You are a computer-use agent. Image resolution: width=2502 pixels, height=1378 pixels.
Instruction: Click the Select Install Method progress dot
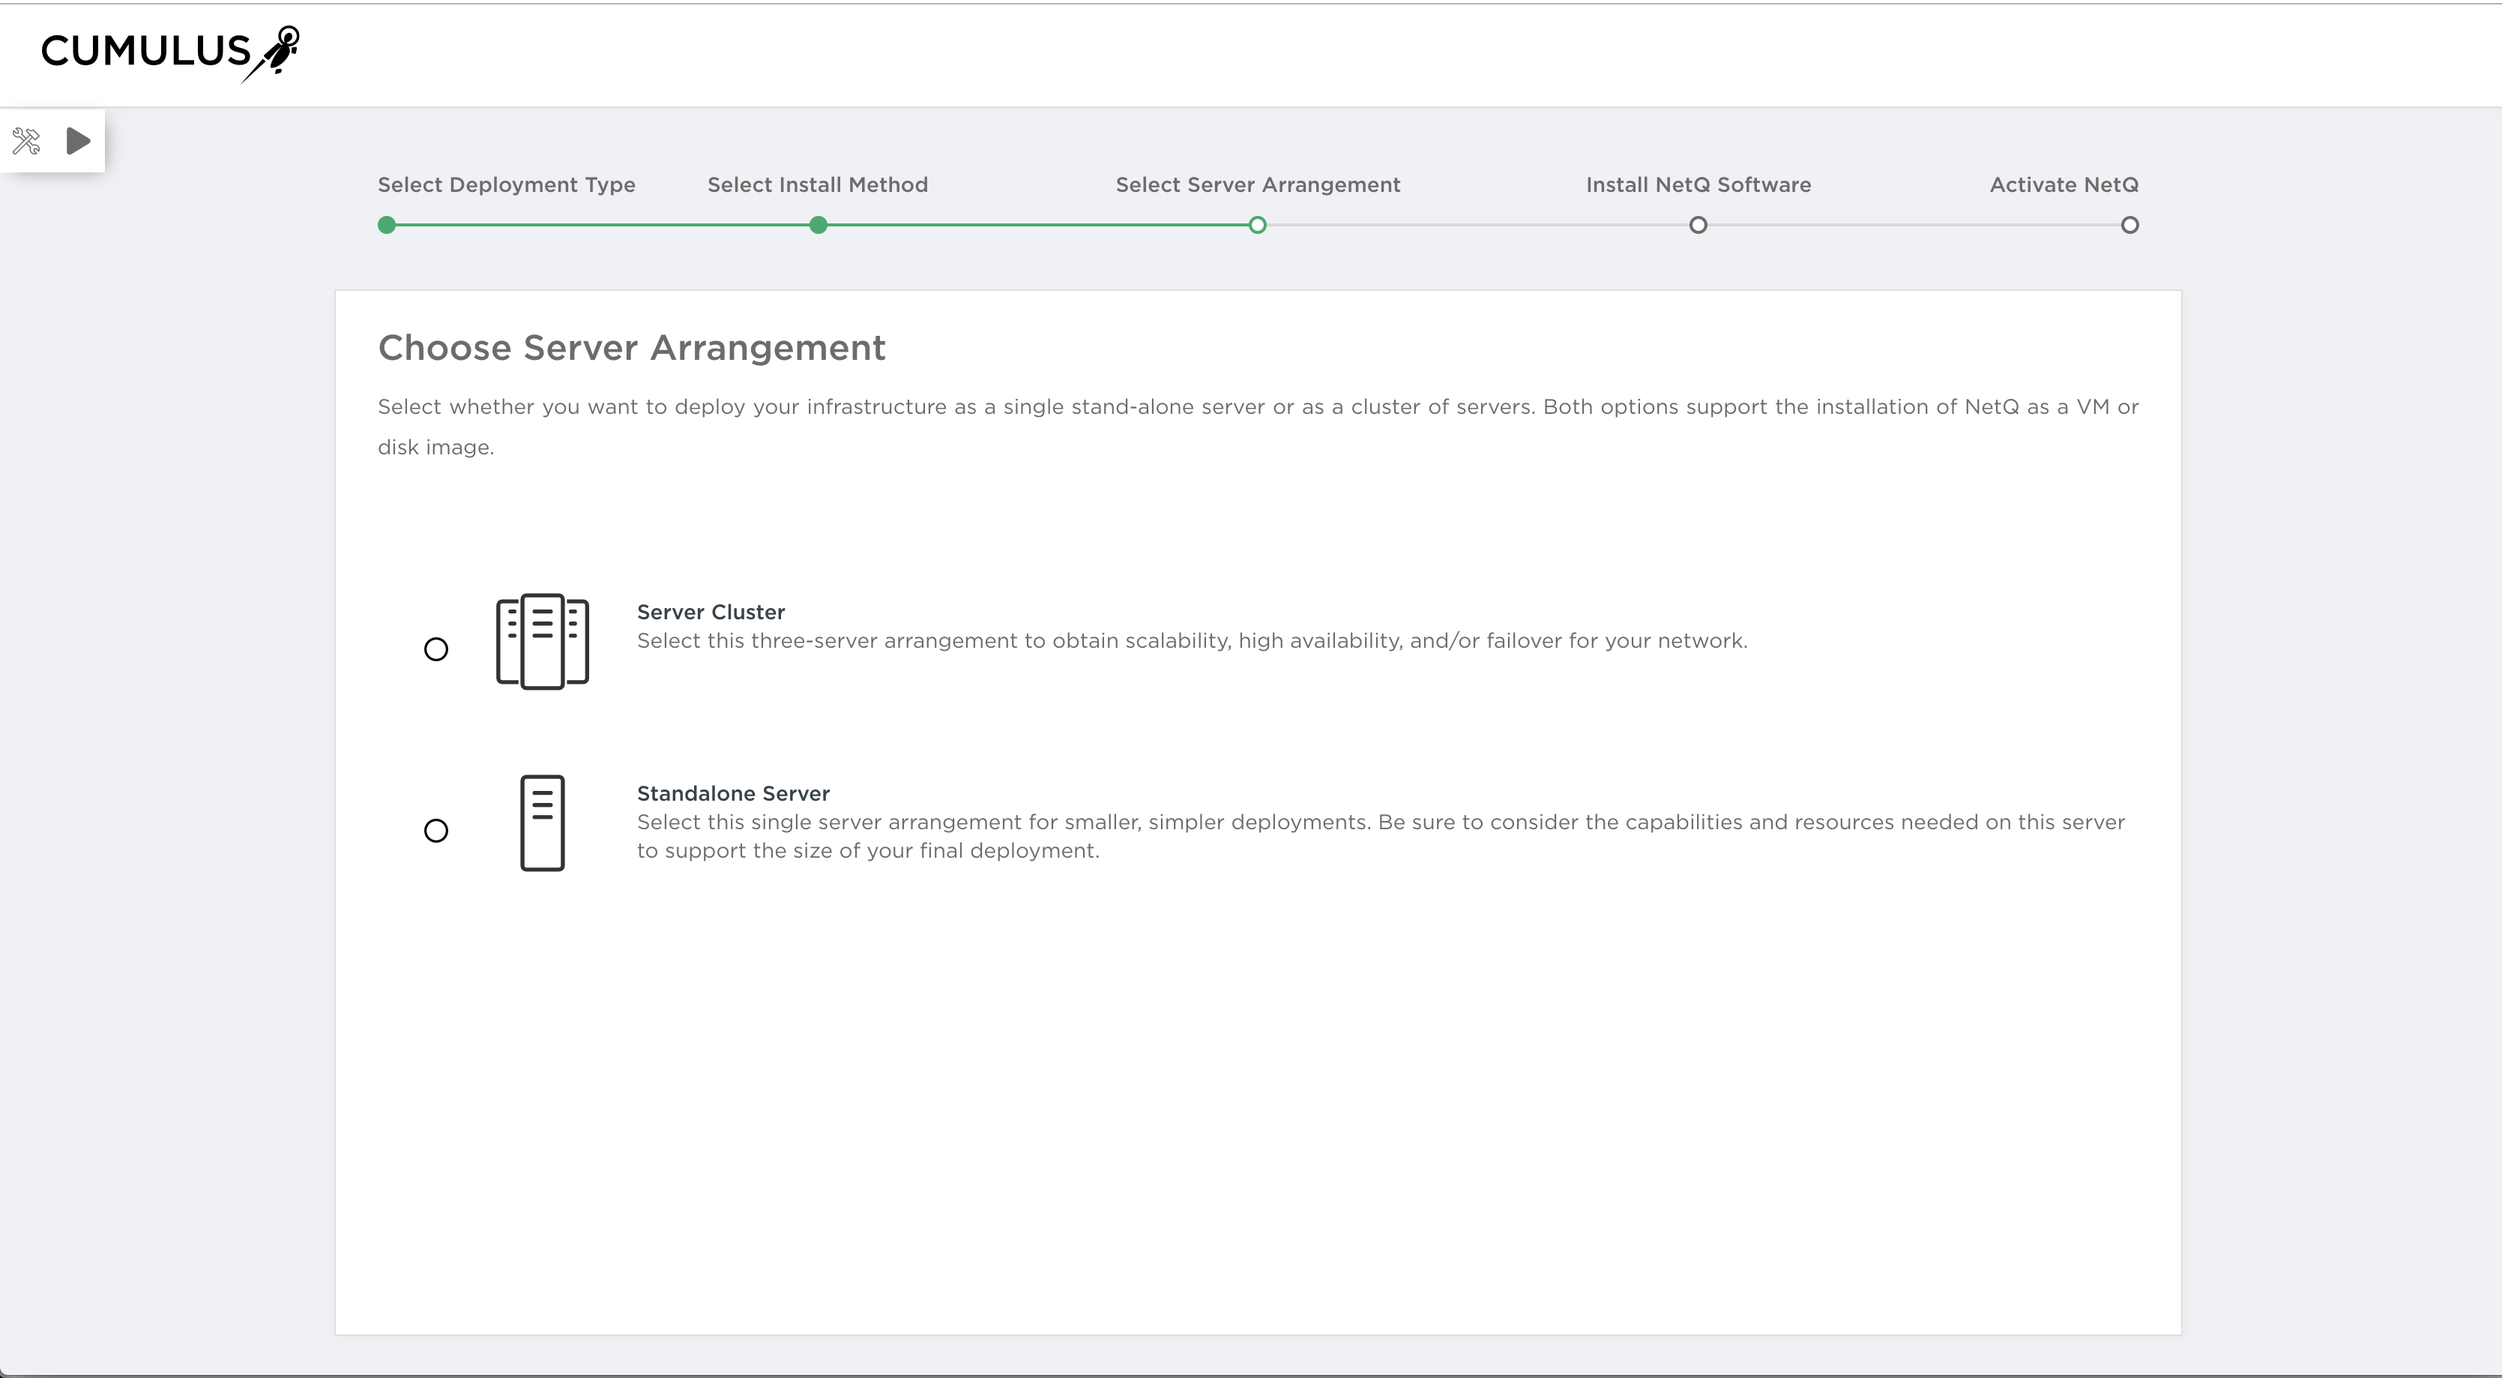818,224
